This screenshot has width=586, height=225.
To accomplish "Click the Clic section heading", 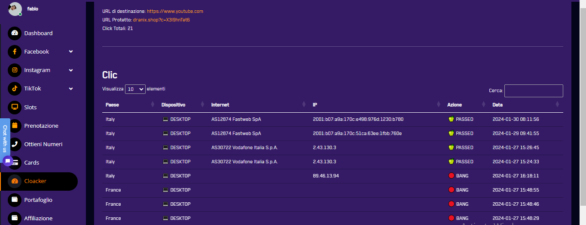I will point(110,75).
